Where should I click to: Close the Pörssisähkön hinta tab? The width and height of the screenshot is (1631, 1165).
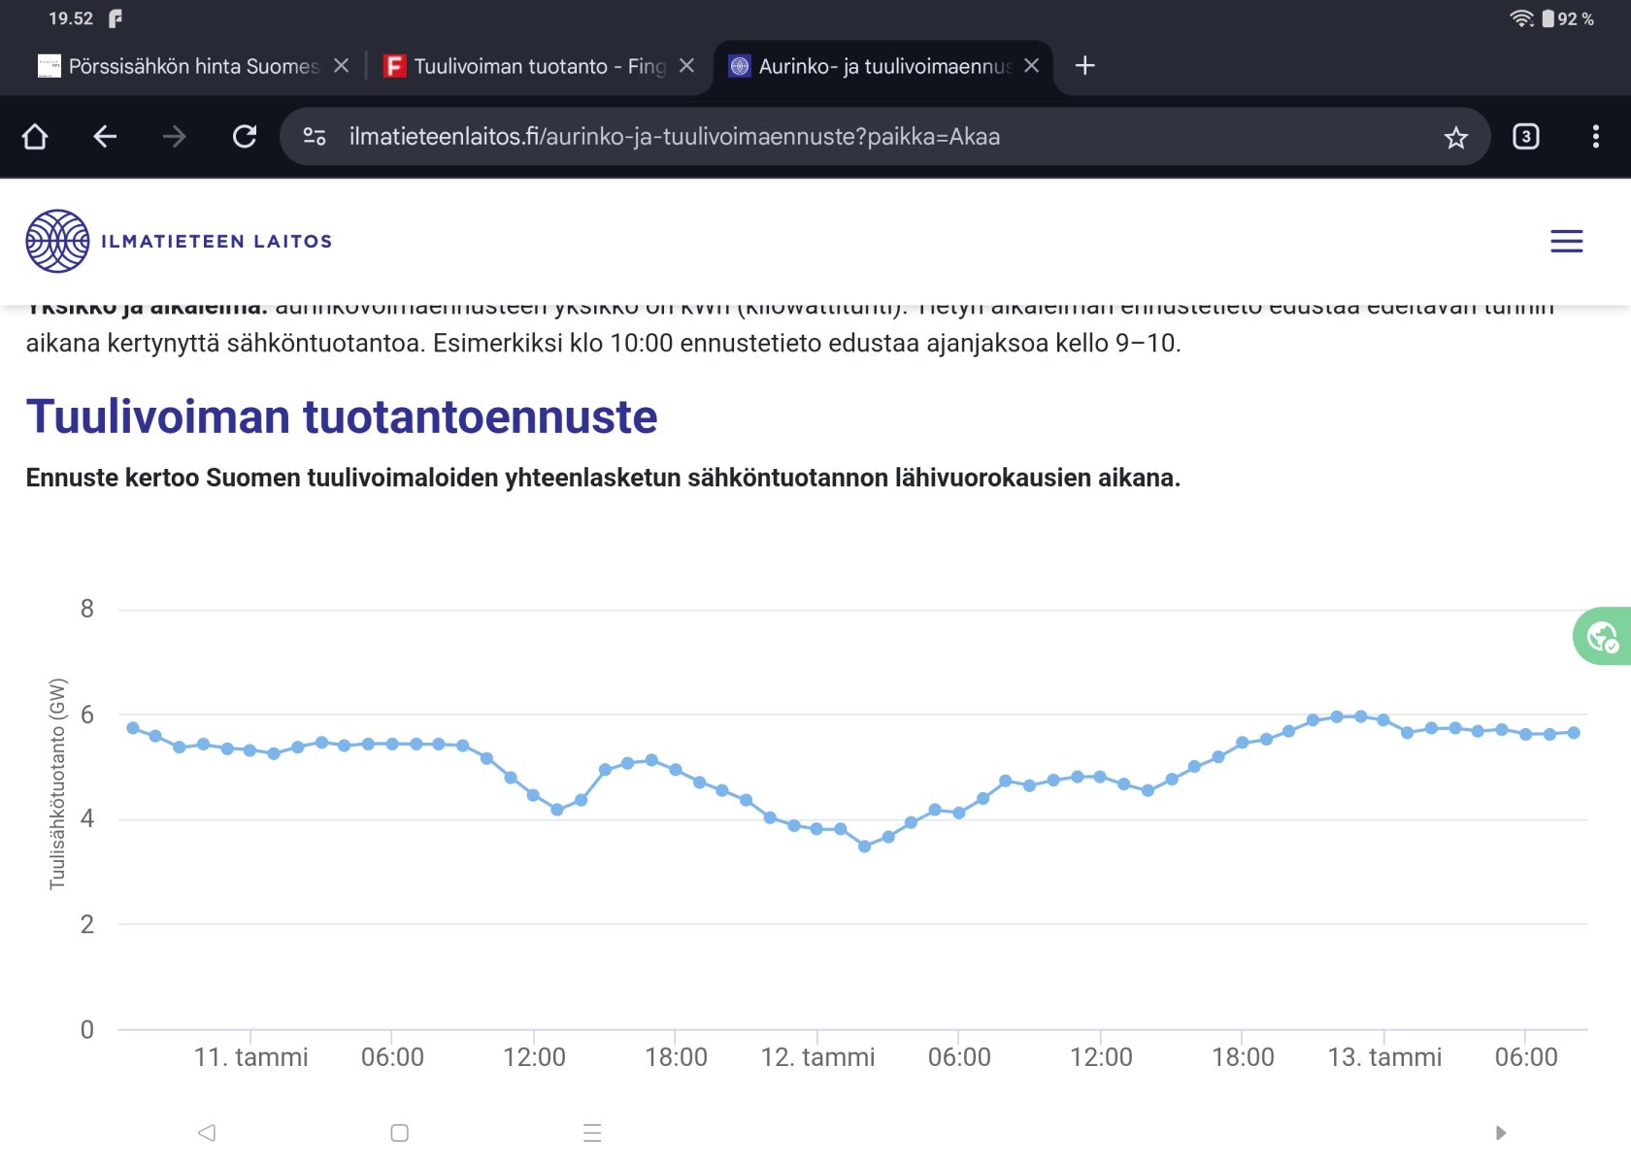(341, 66)
